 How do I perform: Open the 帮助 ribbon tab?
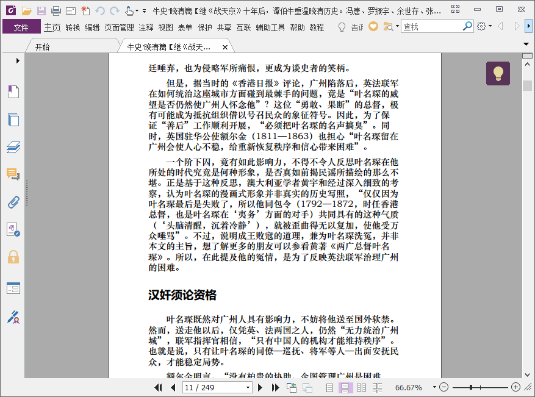click(x=297, y=27)
